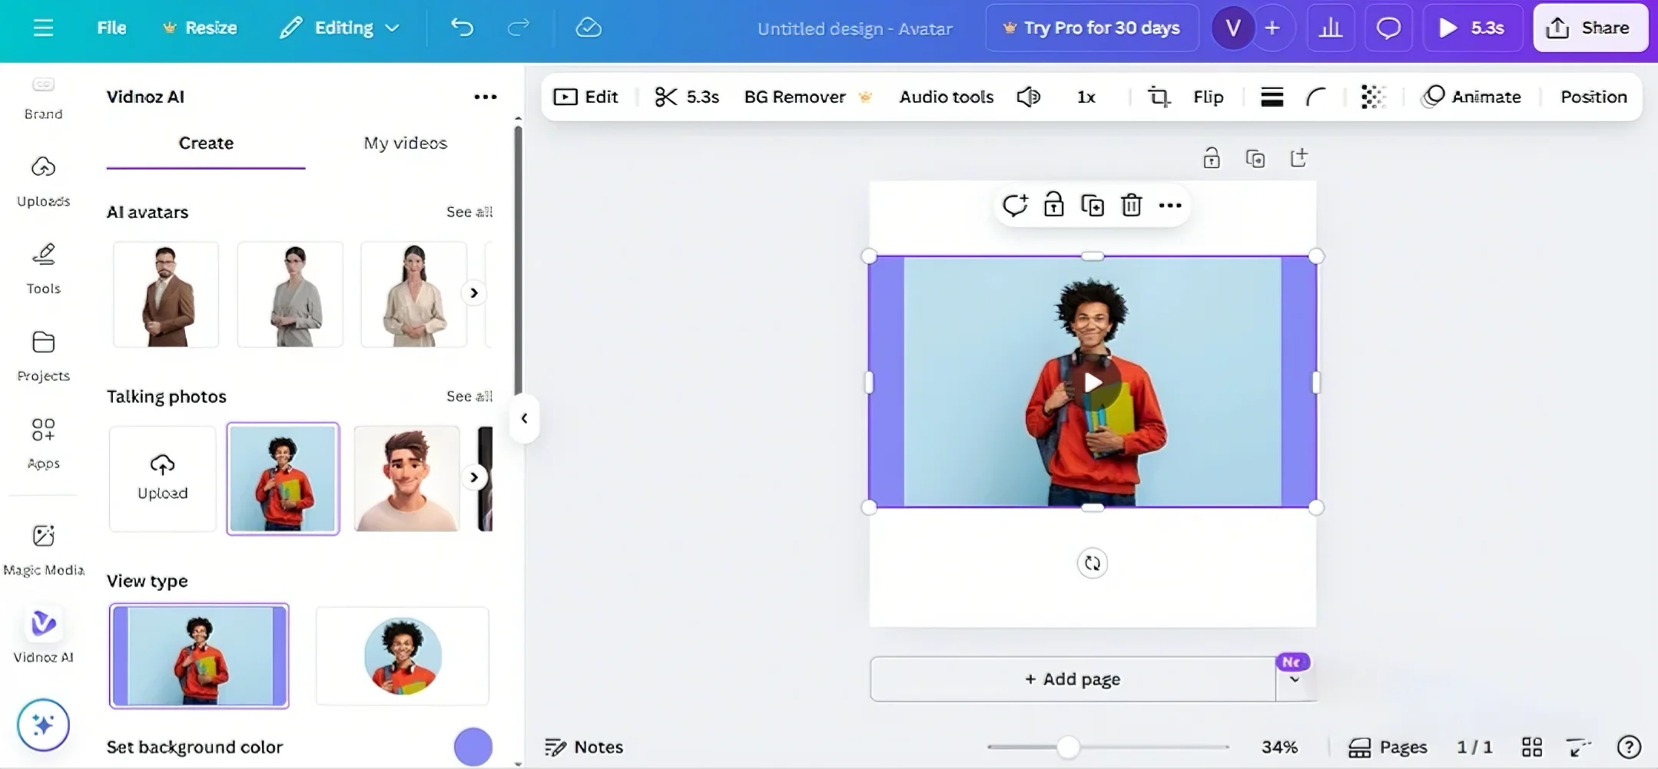Undo the last action
Viewport: 1658px width, 769px height.
[462, 28]
